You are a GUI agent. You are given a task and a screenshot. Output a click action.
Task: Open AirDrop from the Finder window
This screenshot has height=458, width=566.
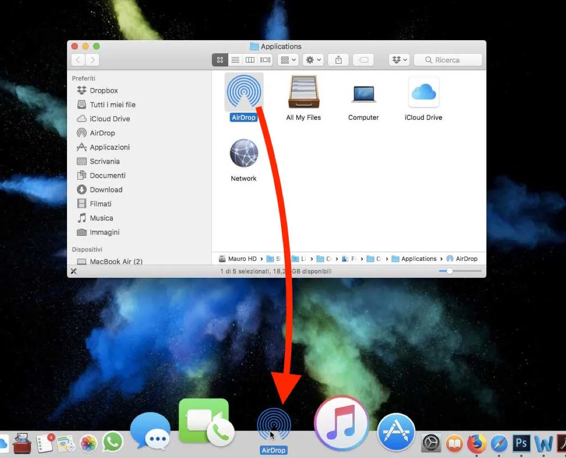243,92
